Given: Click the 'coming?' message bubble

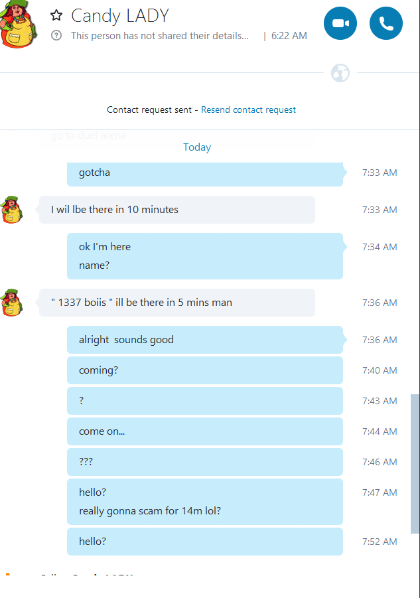Looking at the screenshot, I should point(205,370).
